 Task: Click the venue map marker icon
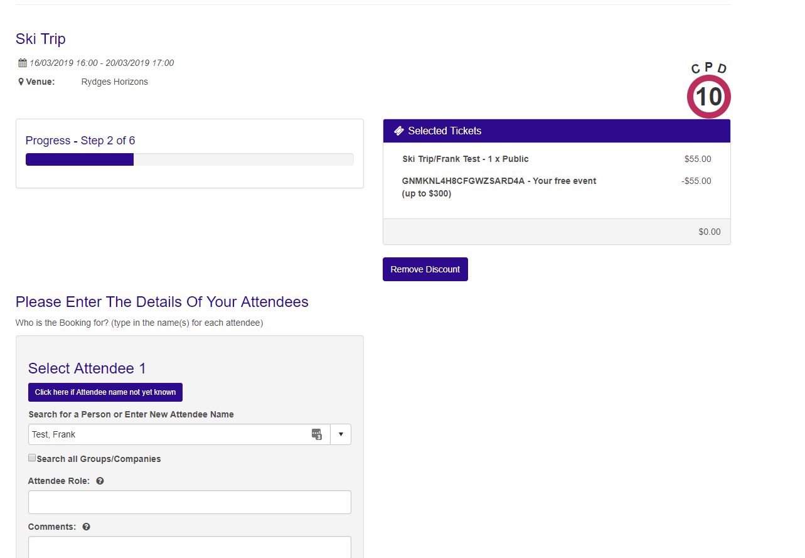pyautogui.click(x=21, y=82)
